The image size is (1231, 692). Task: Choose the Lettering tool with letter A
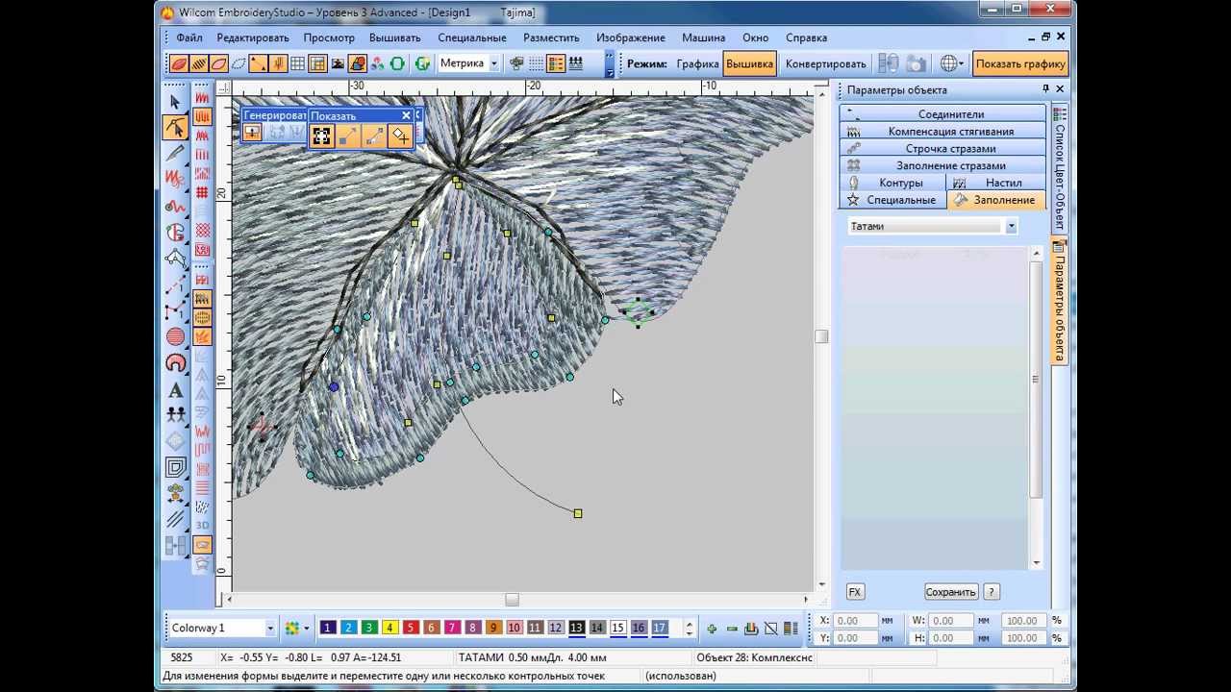pos(175,390)
